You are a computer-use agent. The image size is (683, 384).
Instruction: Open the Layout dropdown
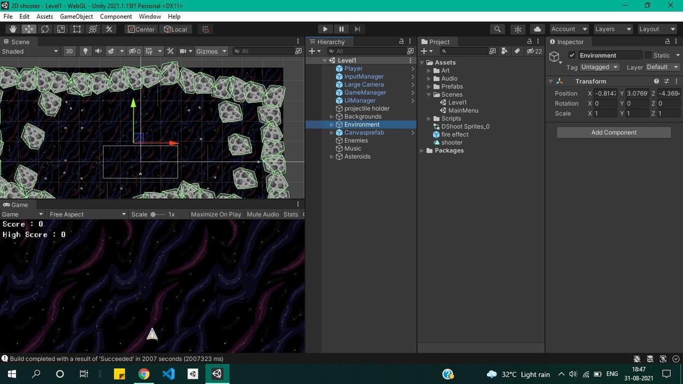(x=657, y=29)
